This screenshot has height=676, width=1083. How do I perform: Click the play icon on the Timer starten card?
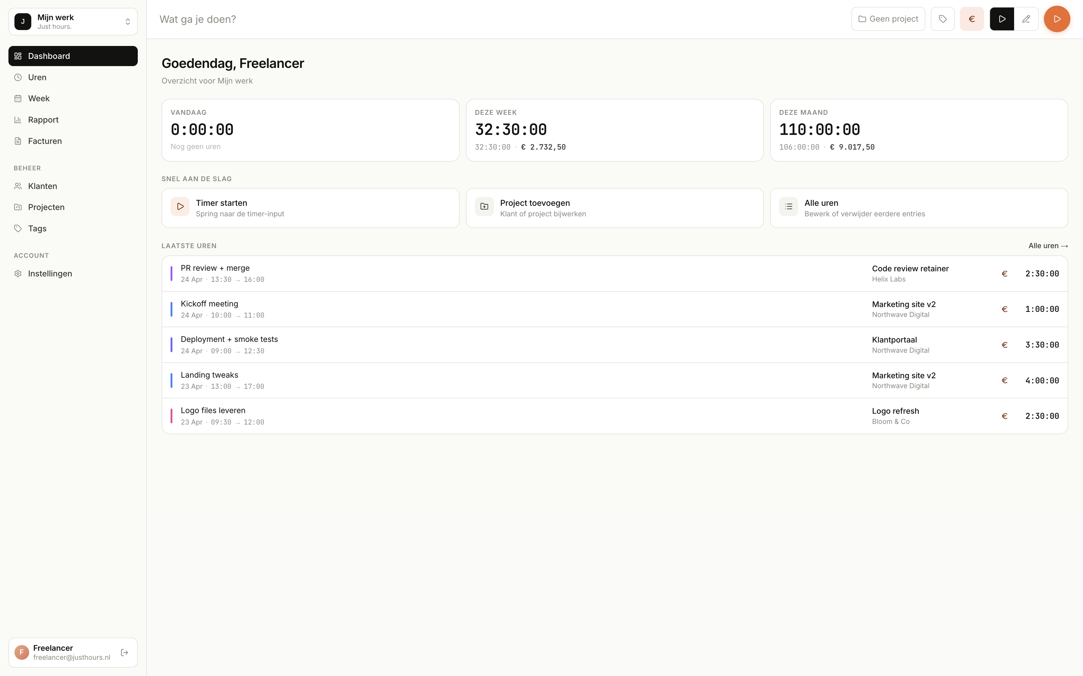coord(180,207)
